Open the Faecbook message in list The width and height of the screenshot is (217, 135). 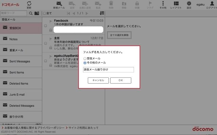tap(74, 26)
